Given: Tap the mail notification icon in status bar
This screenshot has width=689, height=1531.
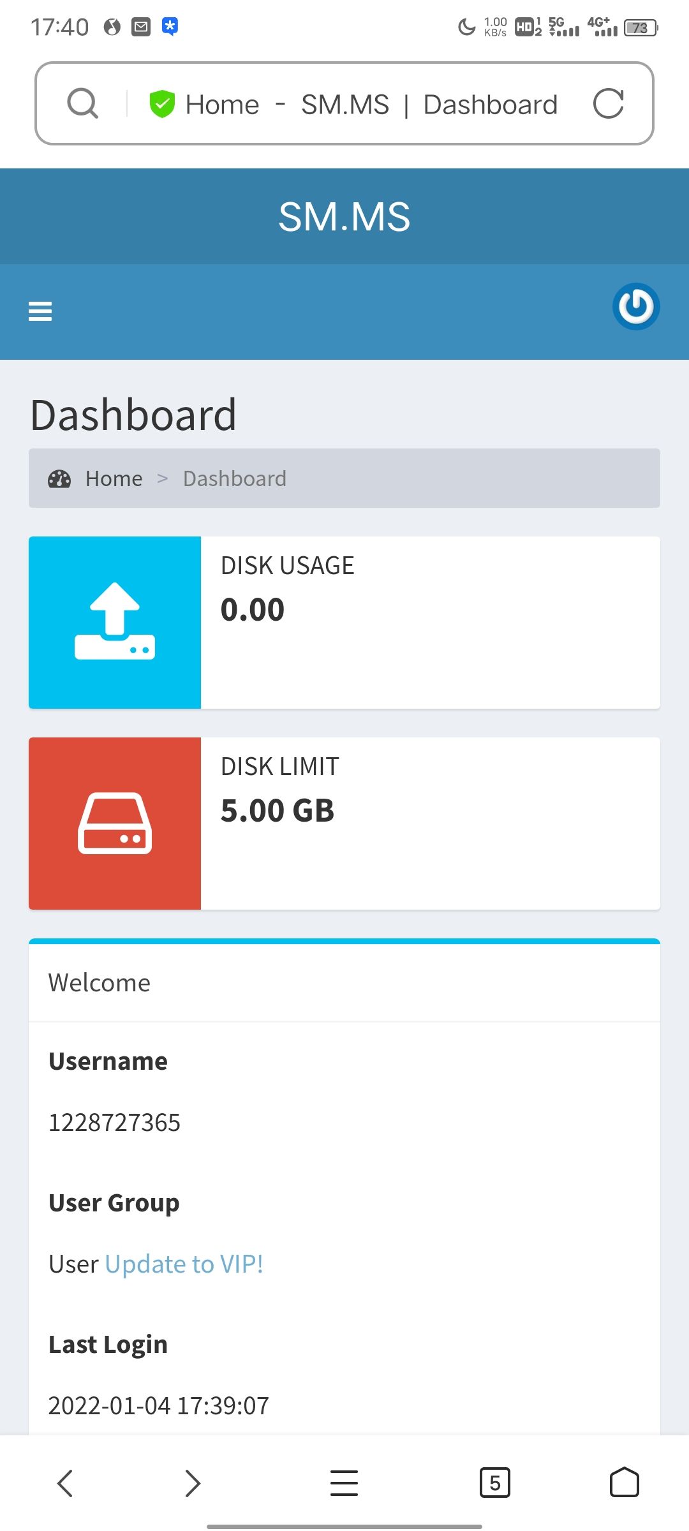Looking at the screenshot, I should (x=141, y=27).
